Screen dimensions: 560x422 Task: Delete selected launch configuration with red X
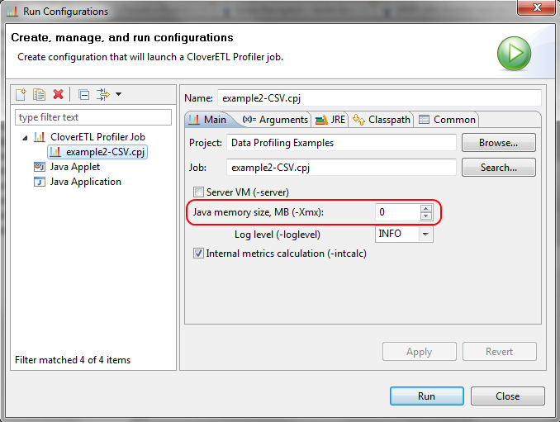point(58,95)
